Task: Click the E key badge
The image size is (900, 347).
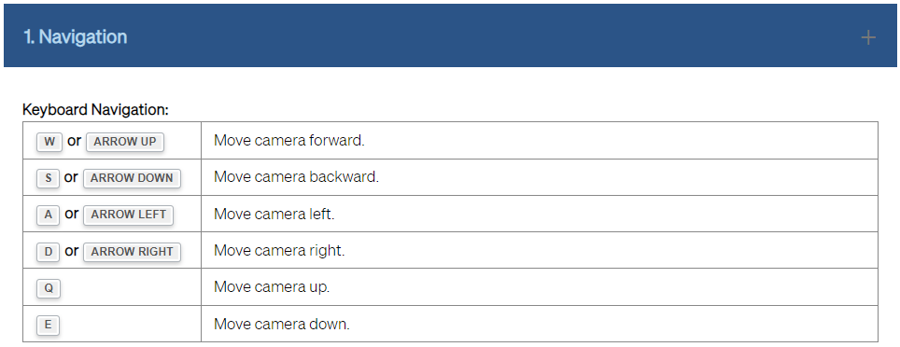Action: (49, 326)
